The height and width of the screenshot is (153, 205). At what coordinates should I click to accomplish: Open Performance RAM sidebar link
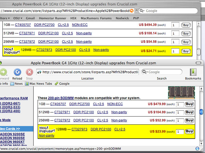pyautogui.click(x=14, y=98)
